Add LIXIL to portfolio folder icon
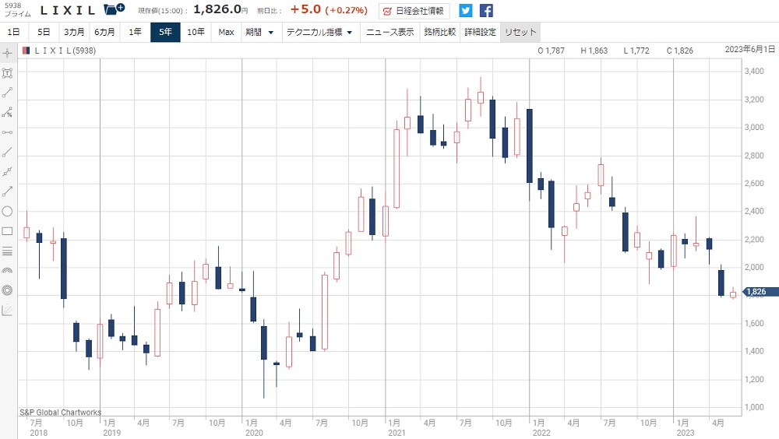Viewport: 779px width, 439px height. (x=115, y=9)
